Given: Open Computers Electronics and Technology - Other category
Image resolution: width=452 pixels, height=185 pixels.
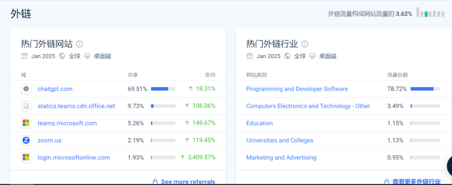Looking at the screenshot, I should [308, 106].
